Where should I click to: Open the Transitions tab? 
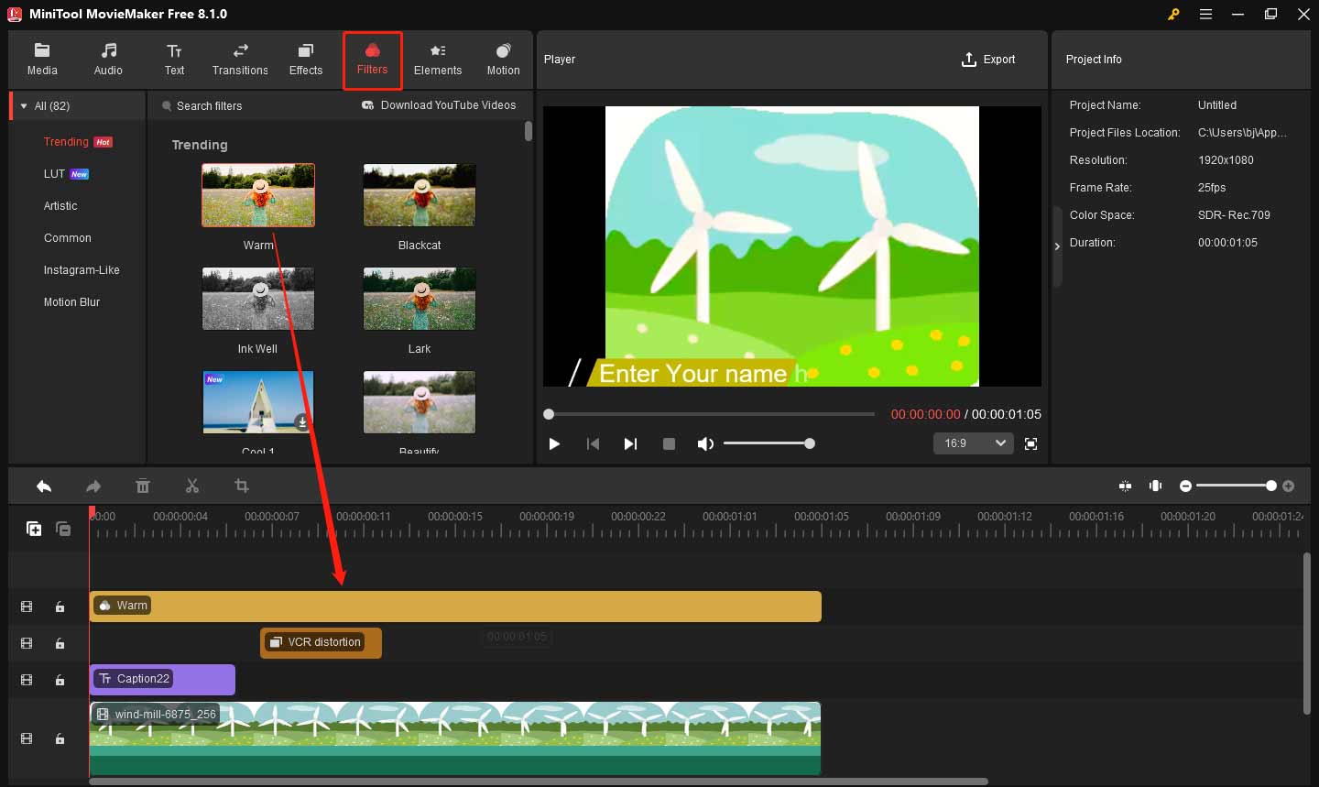pyautogui.click(x=240, y=60)
